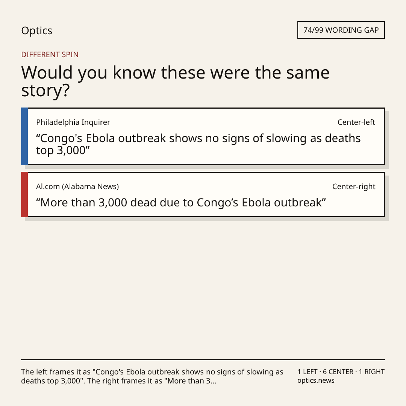Open the Philadelphia Inquirer headline card
Screen dimensions: 406x406
point(203,136)
